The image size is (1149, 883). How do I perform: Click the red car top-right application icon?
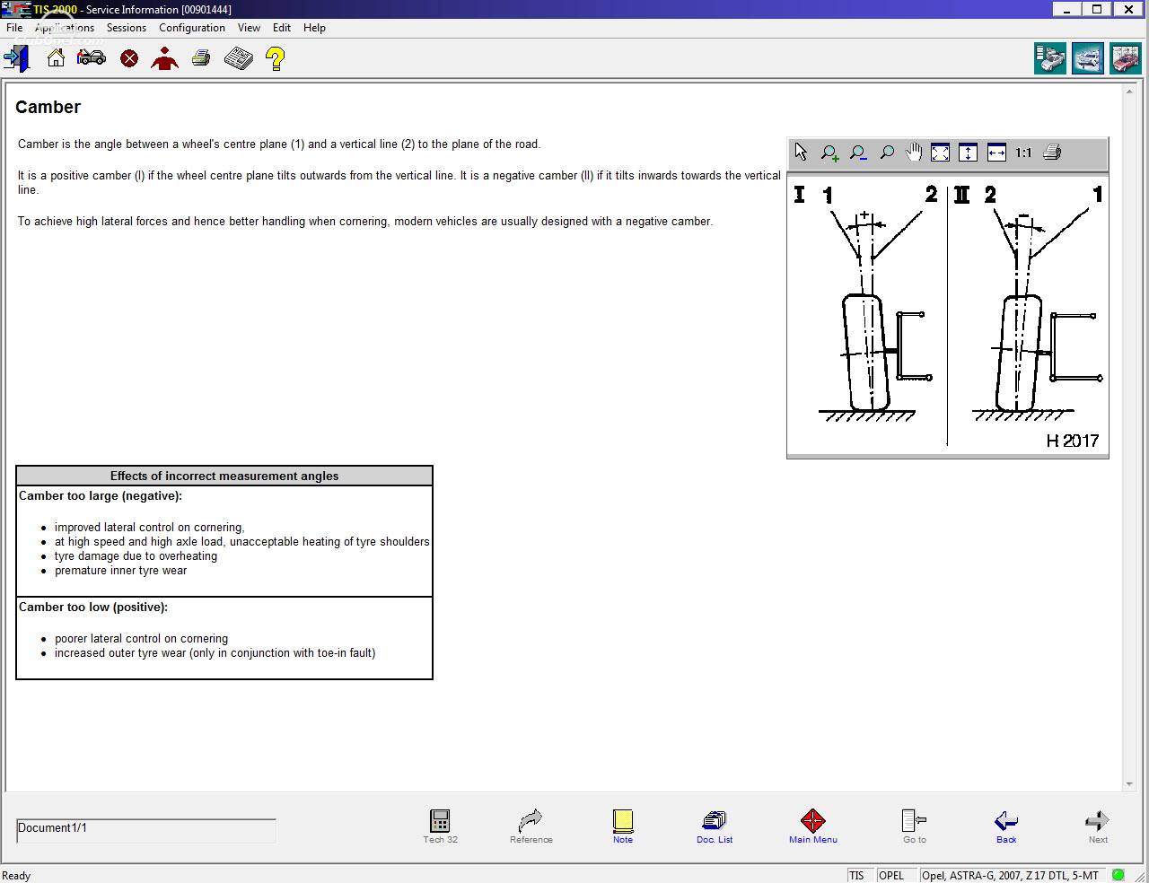(x=1125, y=58)
